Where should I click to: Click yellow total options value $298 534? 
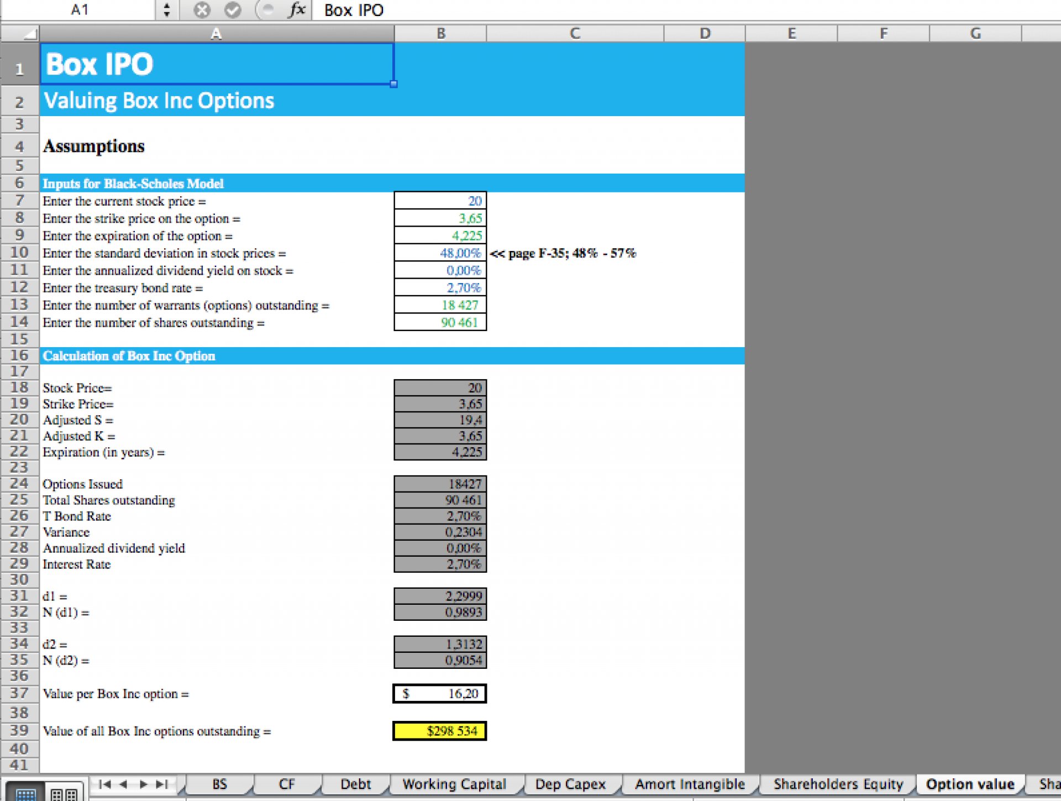coord(440,731)
